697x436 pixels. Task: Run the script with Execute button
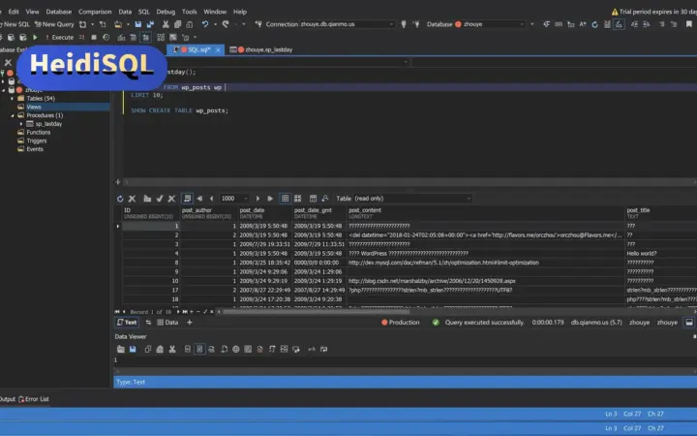pyautogui.click(x=60, y=38)
